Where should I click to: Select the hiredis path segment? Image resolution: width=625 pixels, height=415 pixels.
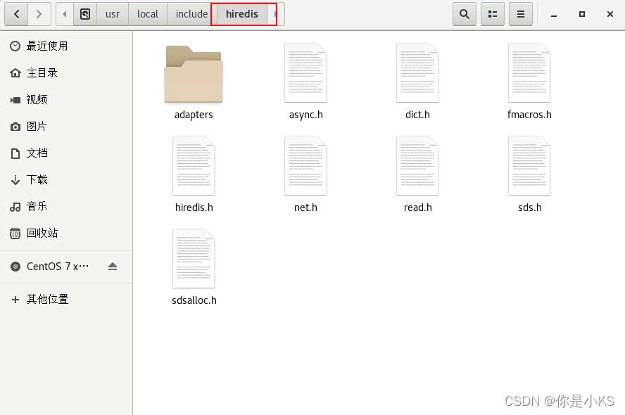(242, 14)
